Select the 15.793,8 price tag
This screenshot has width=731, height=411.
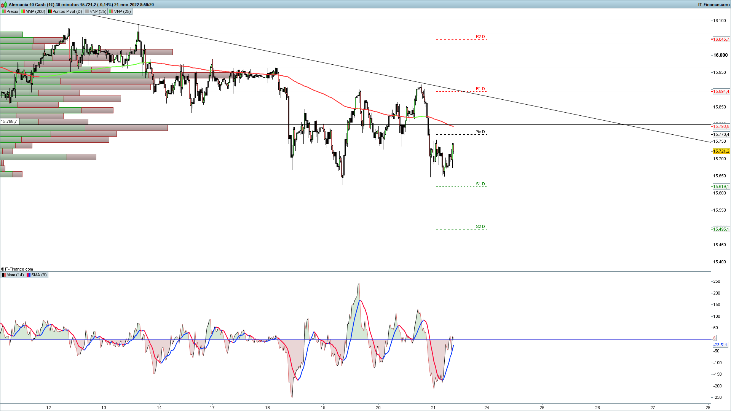721,126
